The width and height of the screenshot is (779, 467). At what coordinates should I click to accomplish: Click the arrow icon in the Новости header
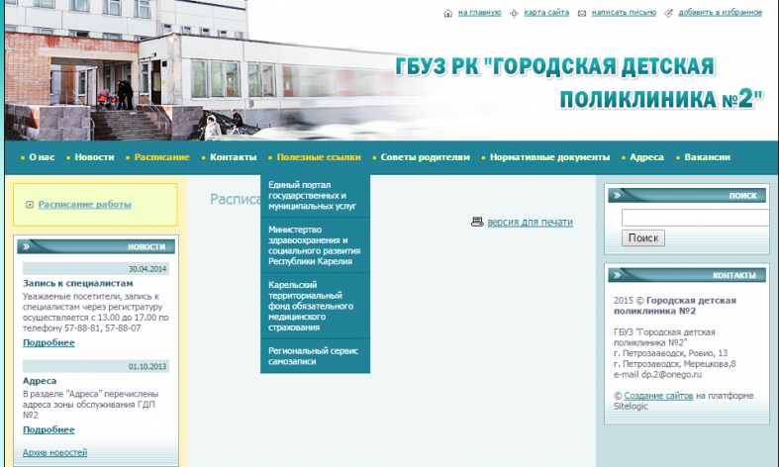[28, 246]
